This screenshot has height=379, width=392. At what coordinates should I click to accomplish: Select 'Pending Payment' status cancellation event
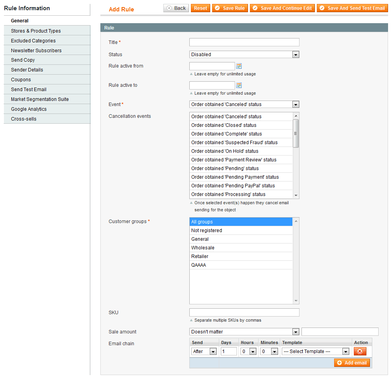(241, 177)
